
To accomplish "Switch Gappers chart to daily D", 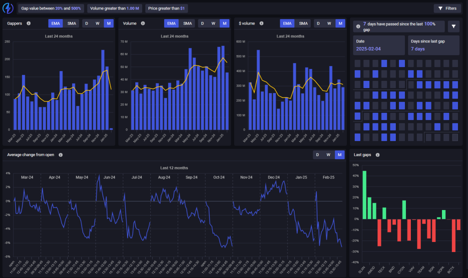I will (x=86, y=23).
